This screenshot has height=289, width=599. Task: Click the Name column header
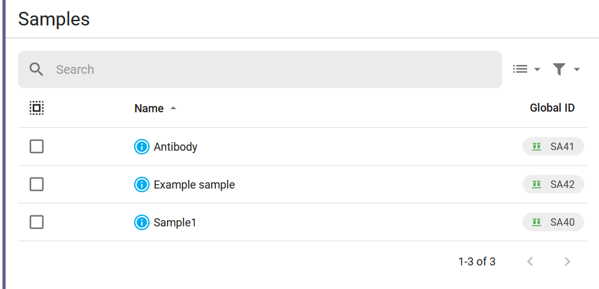pos(149,109)
